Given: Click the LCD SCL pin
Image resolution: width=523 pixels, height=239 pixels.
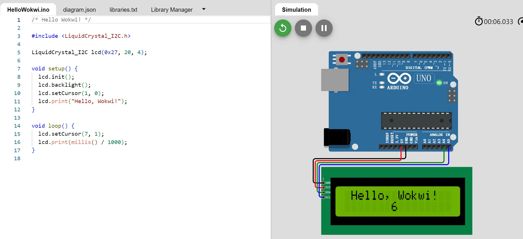Looking at the screenshot, I should click(324, 197).
